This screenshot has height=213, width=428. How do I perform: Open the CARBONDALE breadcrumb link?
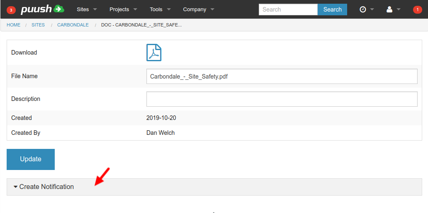click(73, 25)
